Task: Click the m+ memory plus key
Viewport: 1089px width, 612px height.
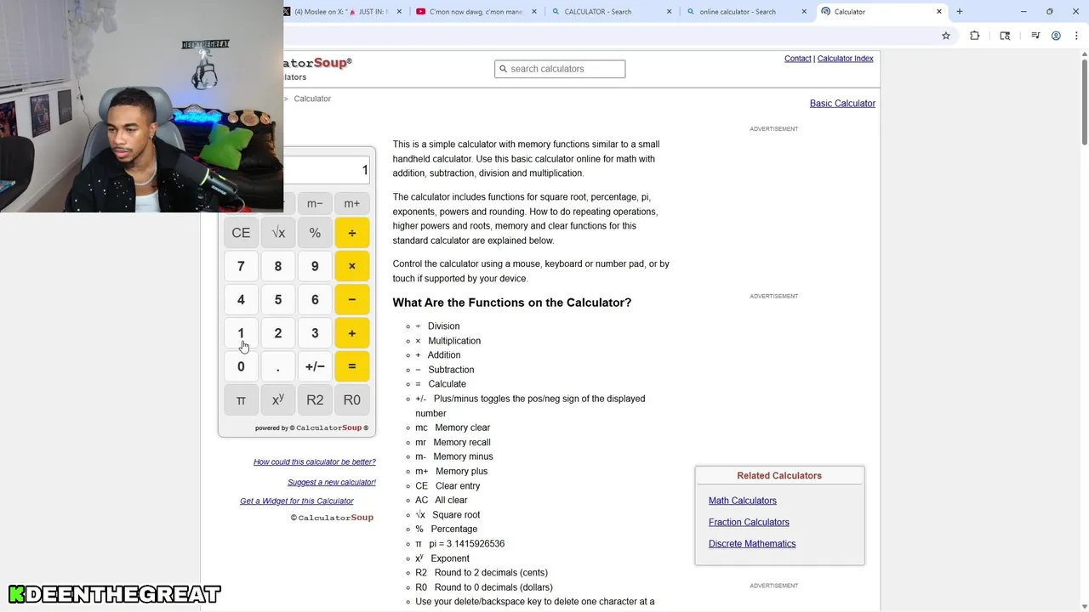Action: tap(351, 204)
